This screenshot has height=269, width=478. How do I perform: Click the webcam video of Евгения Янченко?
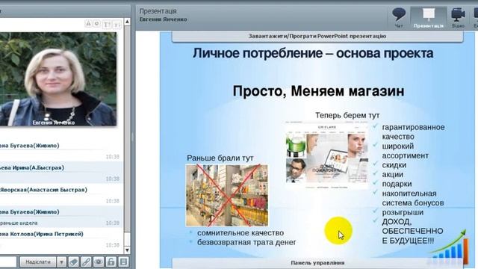tap(58, 79)
